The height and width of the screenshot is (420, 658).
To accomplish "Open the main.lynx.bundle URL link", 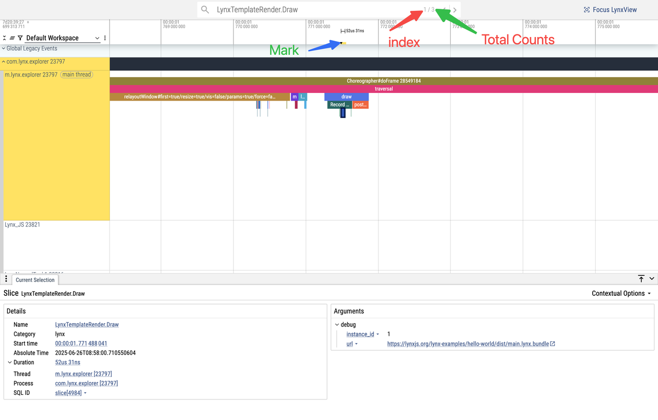I will coord(468,344).
